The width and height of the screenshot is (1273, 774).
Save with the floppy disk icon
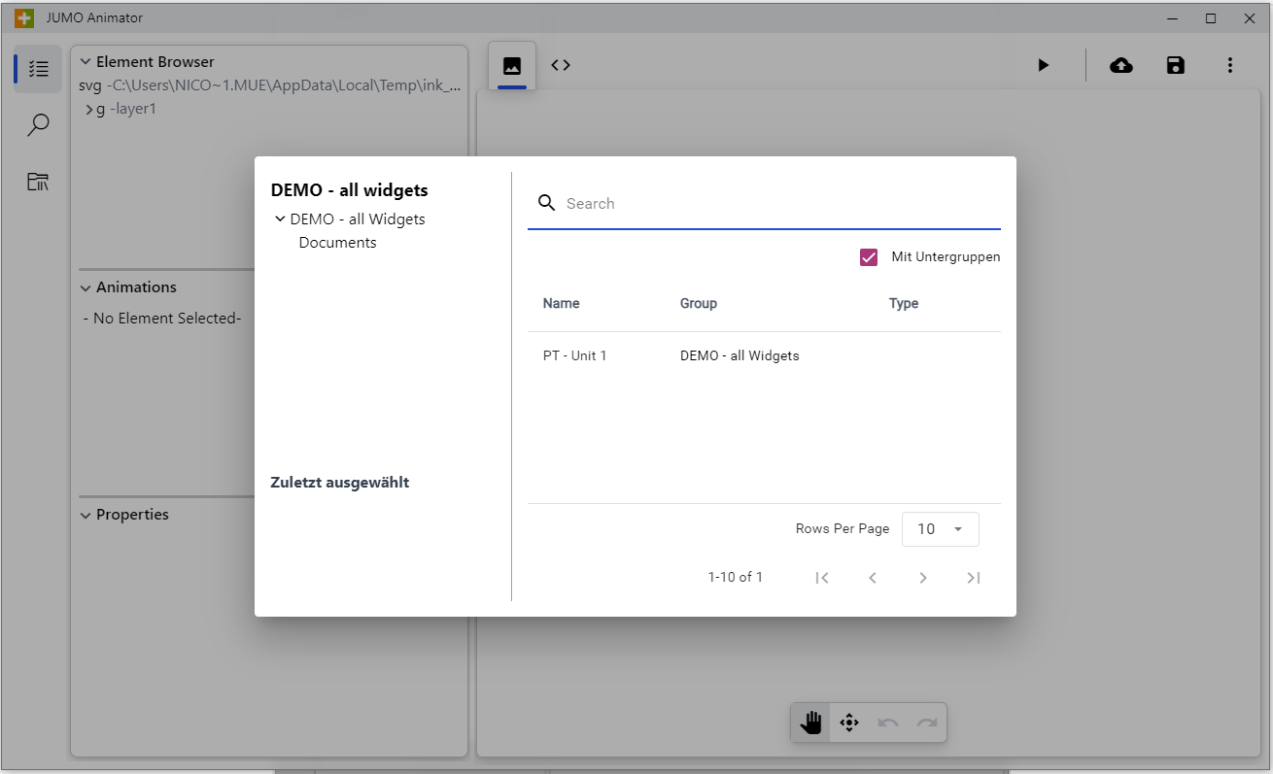[x=1175, y=65]
